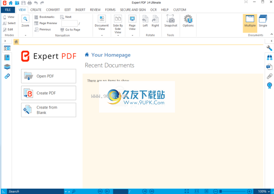
Task: Activate the Select text mode
Action: (x=9, y=23)
